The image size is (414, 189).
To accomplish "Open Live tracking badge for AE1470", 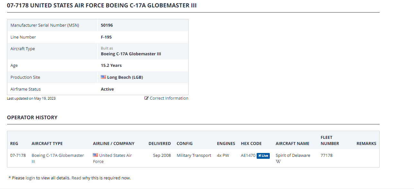I will (x=263, y=156).
